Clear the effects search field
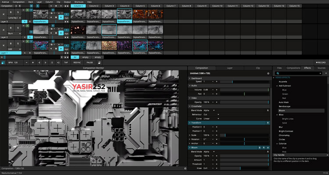This screenshot has width=329, height=175. [x=320, y=73]
